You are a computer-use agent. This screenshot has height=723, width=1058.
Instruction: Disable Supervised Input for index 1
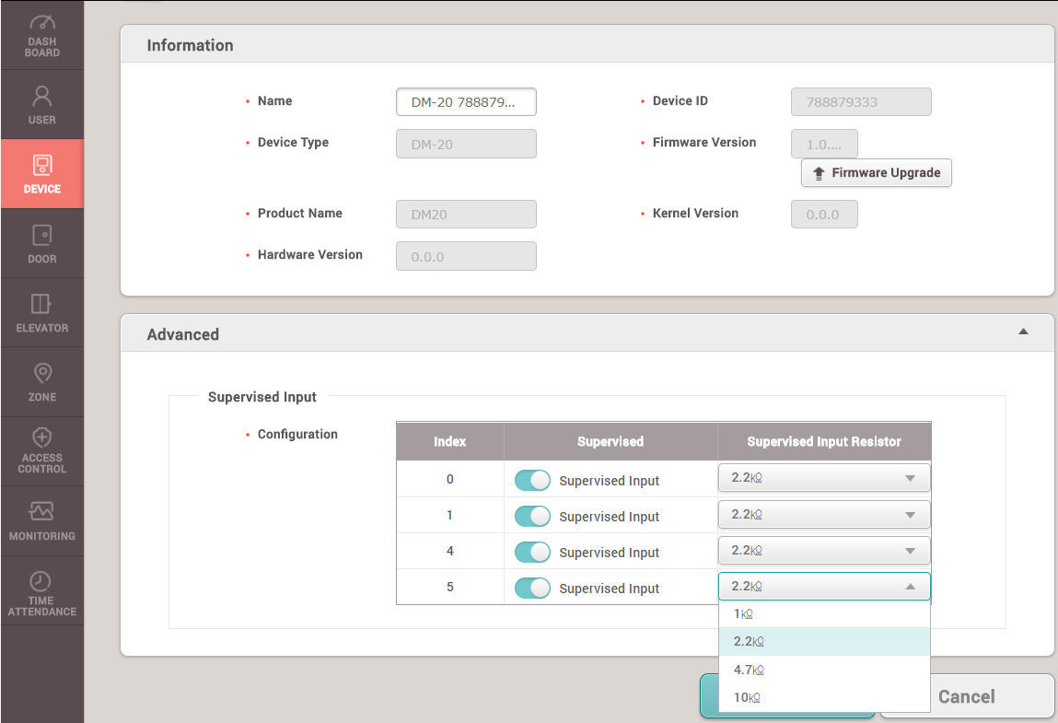coord(532,516)
